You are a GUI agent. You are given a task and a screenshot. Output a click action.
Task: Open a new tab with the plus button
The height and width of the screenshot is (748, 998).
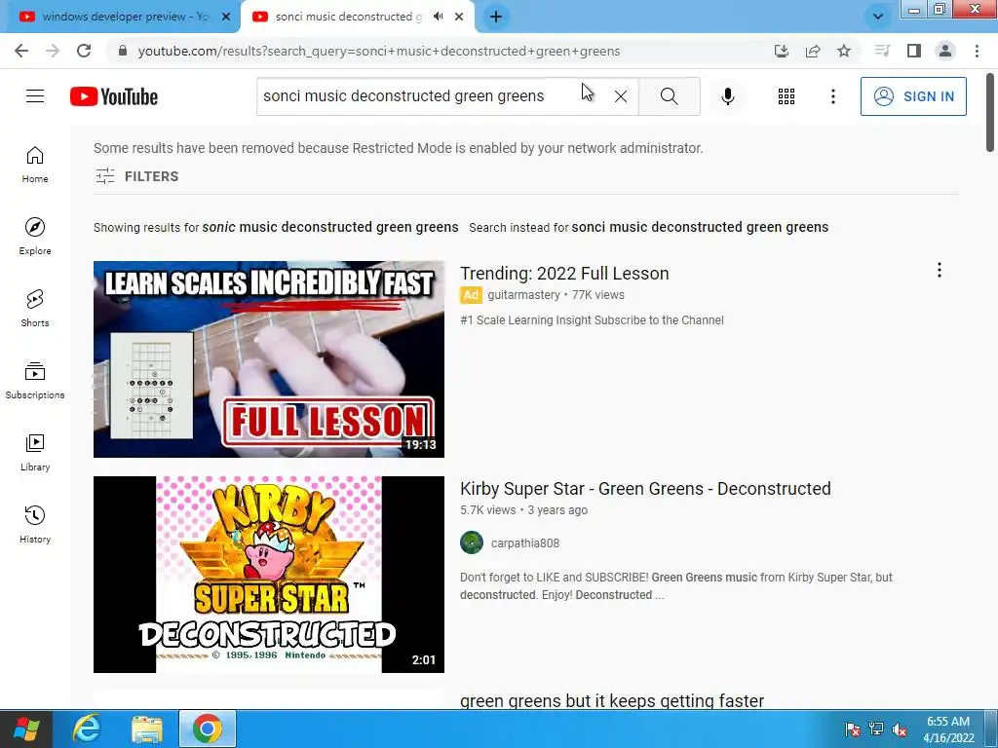pos(496,17)
